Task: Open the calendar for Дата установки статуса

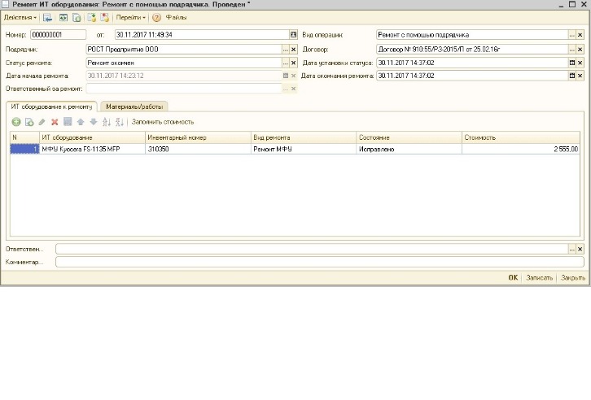Action: (571, 63)
